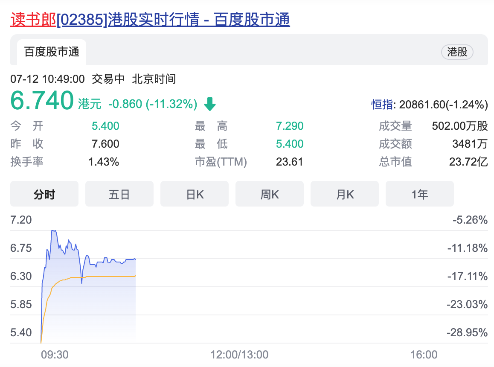The image size is (494, 367).
Task: Click the green down arrow icon
Action: 210,104
